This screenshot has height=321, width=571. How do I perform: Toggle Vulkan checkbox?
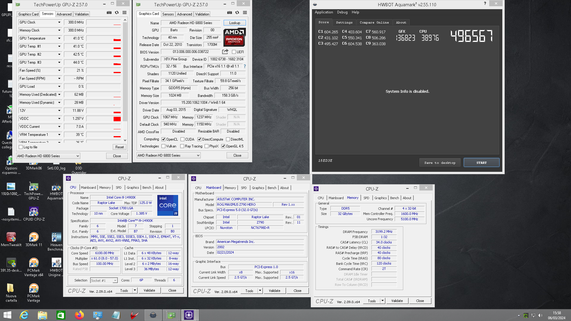[163, 146]
